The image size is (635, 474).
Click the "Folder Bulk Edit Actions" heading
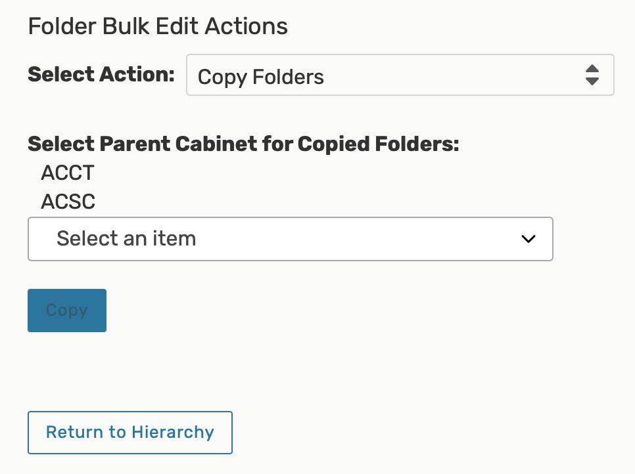click(158, 27)
